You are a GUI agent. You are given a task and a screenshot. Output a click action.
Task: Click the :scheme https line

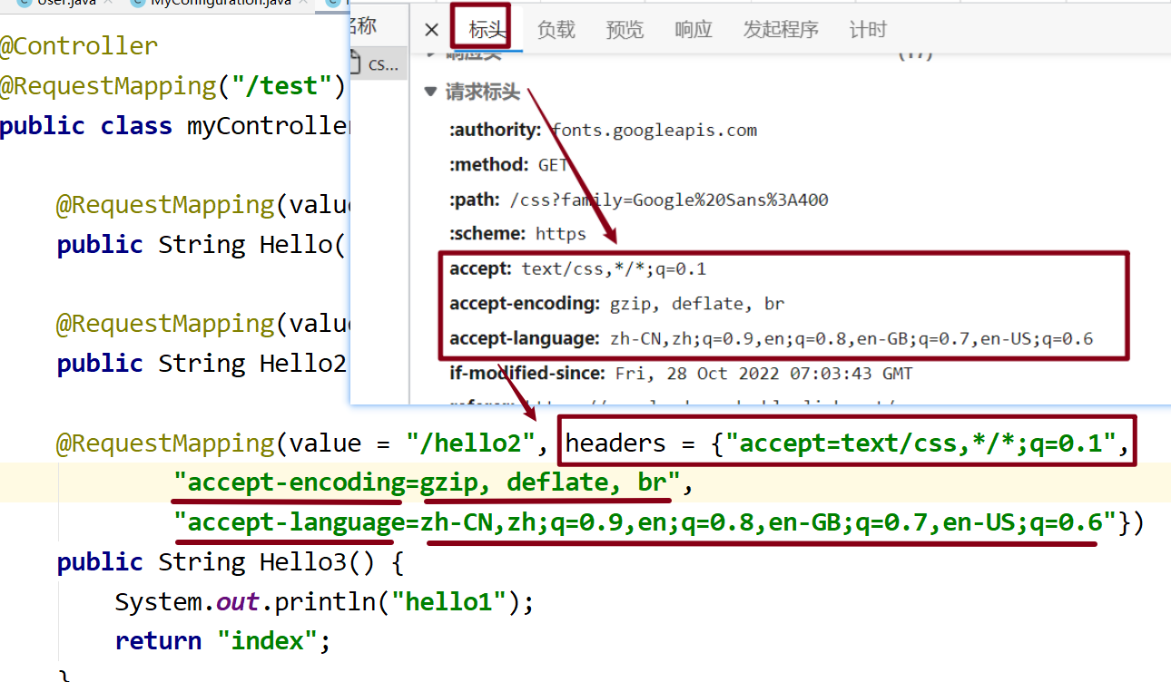coord(517,234)
